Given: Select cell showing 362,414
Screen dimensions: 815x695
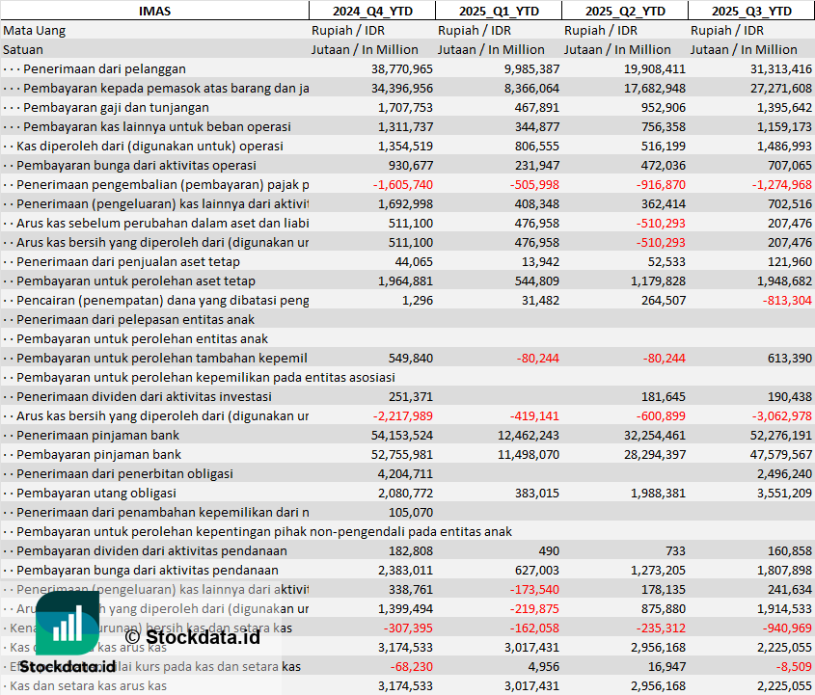Looking at the screenshot, I should 664,203.
